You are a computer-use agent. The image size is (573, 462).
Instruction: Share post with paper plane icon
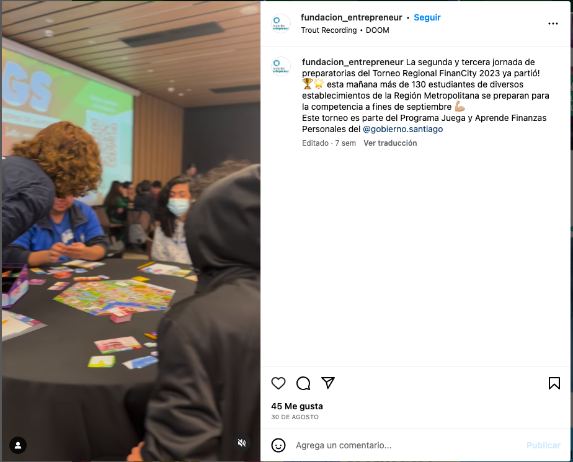coord(328,383)
